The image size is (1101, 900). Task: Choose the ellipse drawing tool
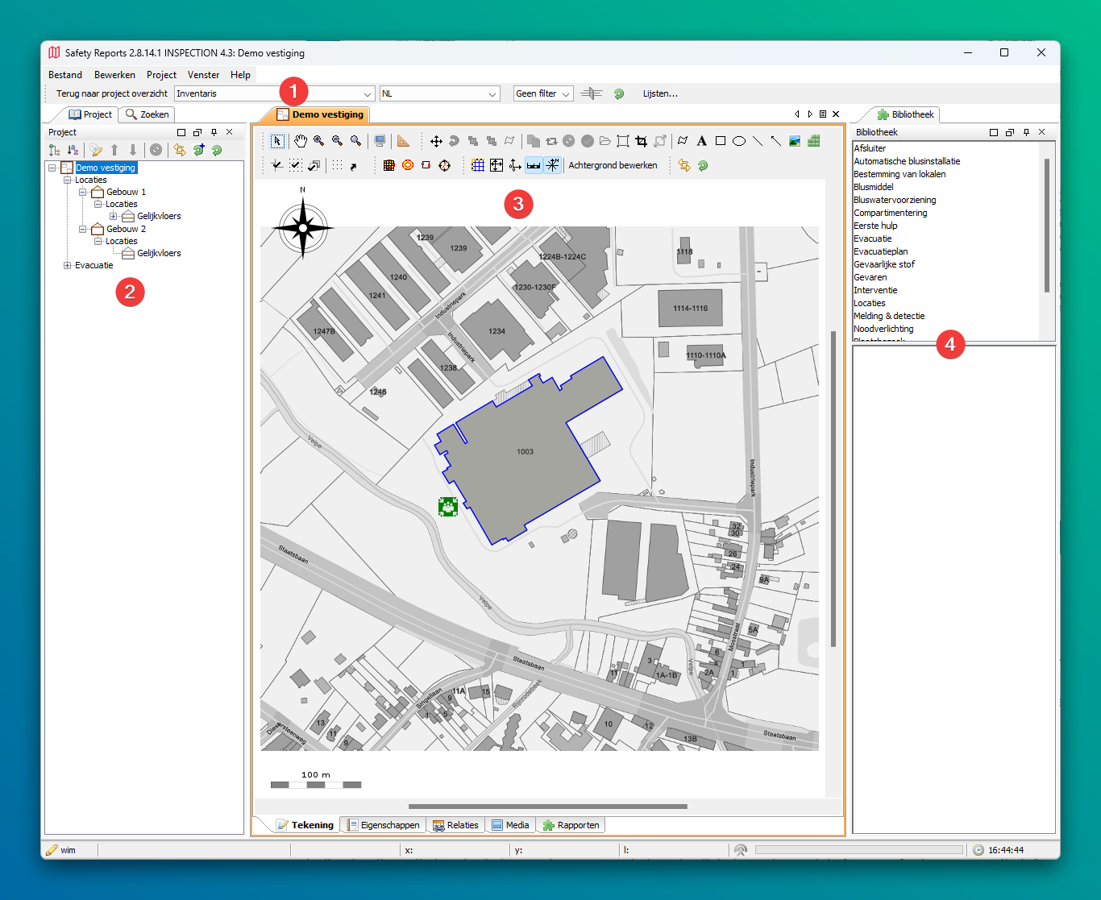[738, 141]
